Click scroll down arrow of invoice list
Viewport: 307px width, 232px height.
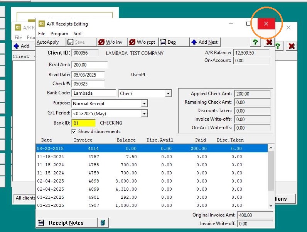[271, 205]
